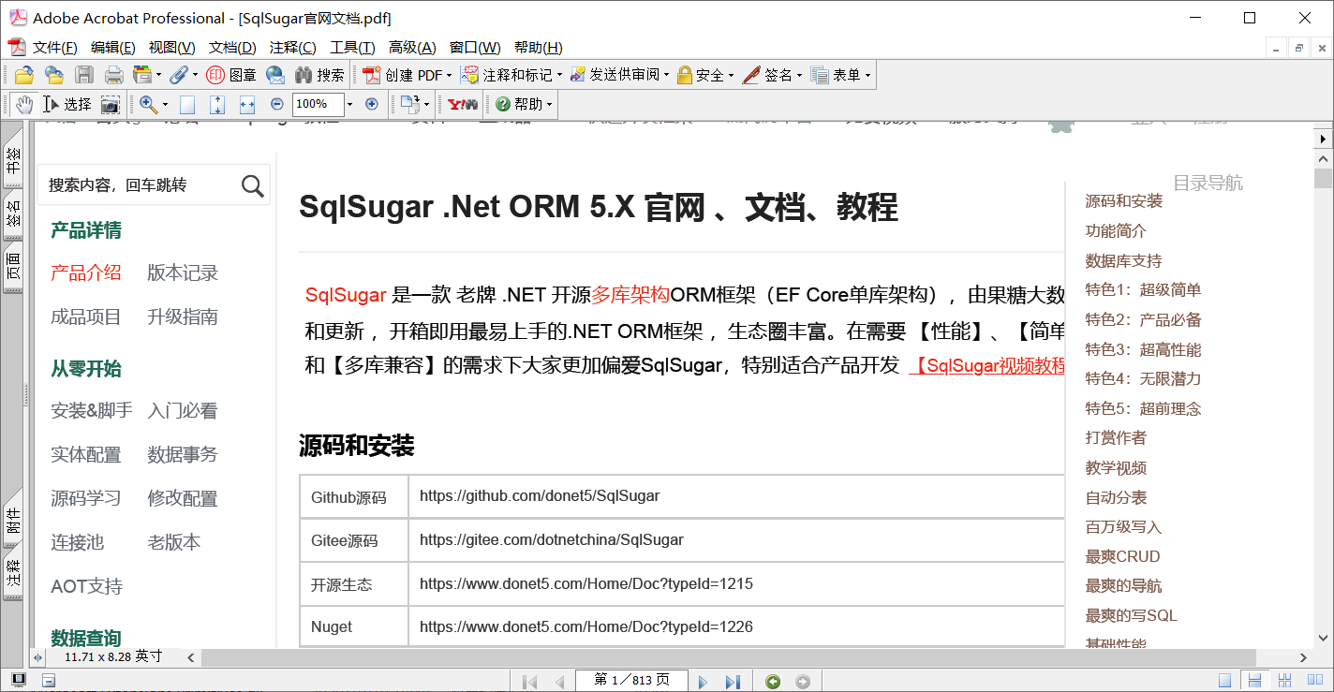Open the 附件 attachments side tab
This screenshot has width=1334, height=692.
tap(13, 518)
